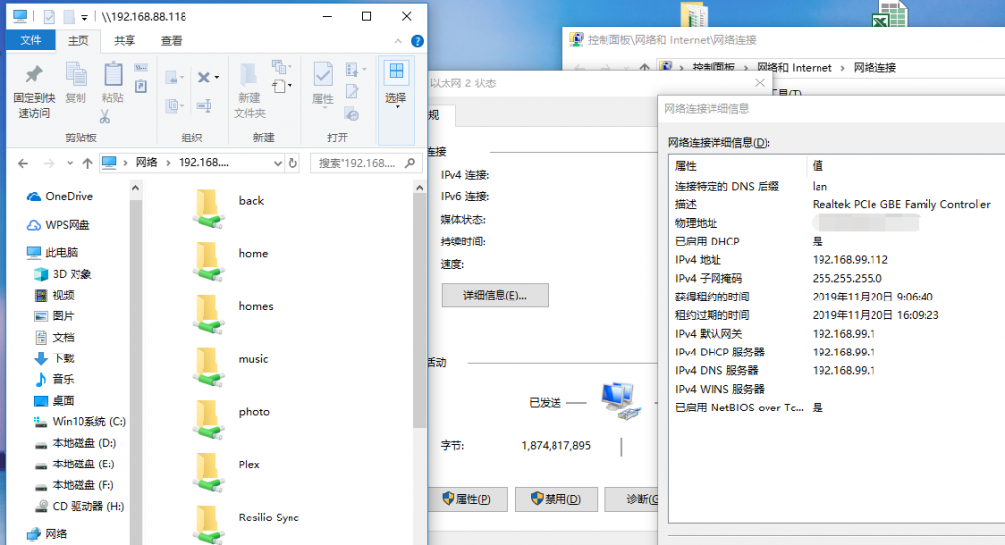Click the Explorer back arrow

[24, 163]
